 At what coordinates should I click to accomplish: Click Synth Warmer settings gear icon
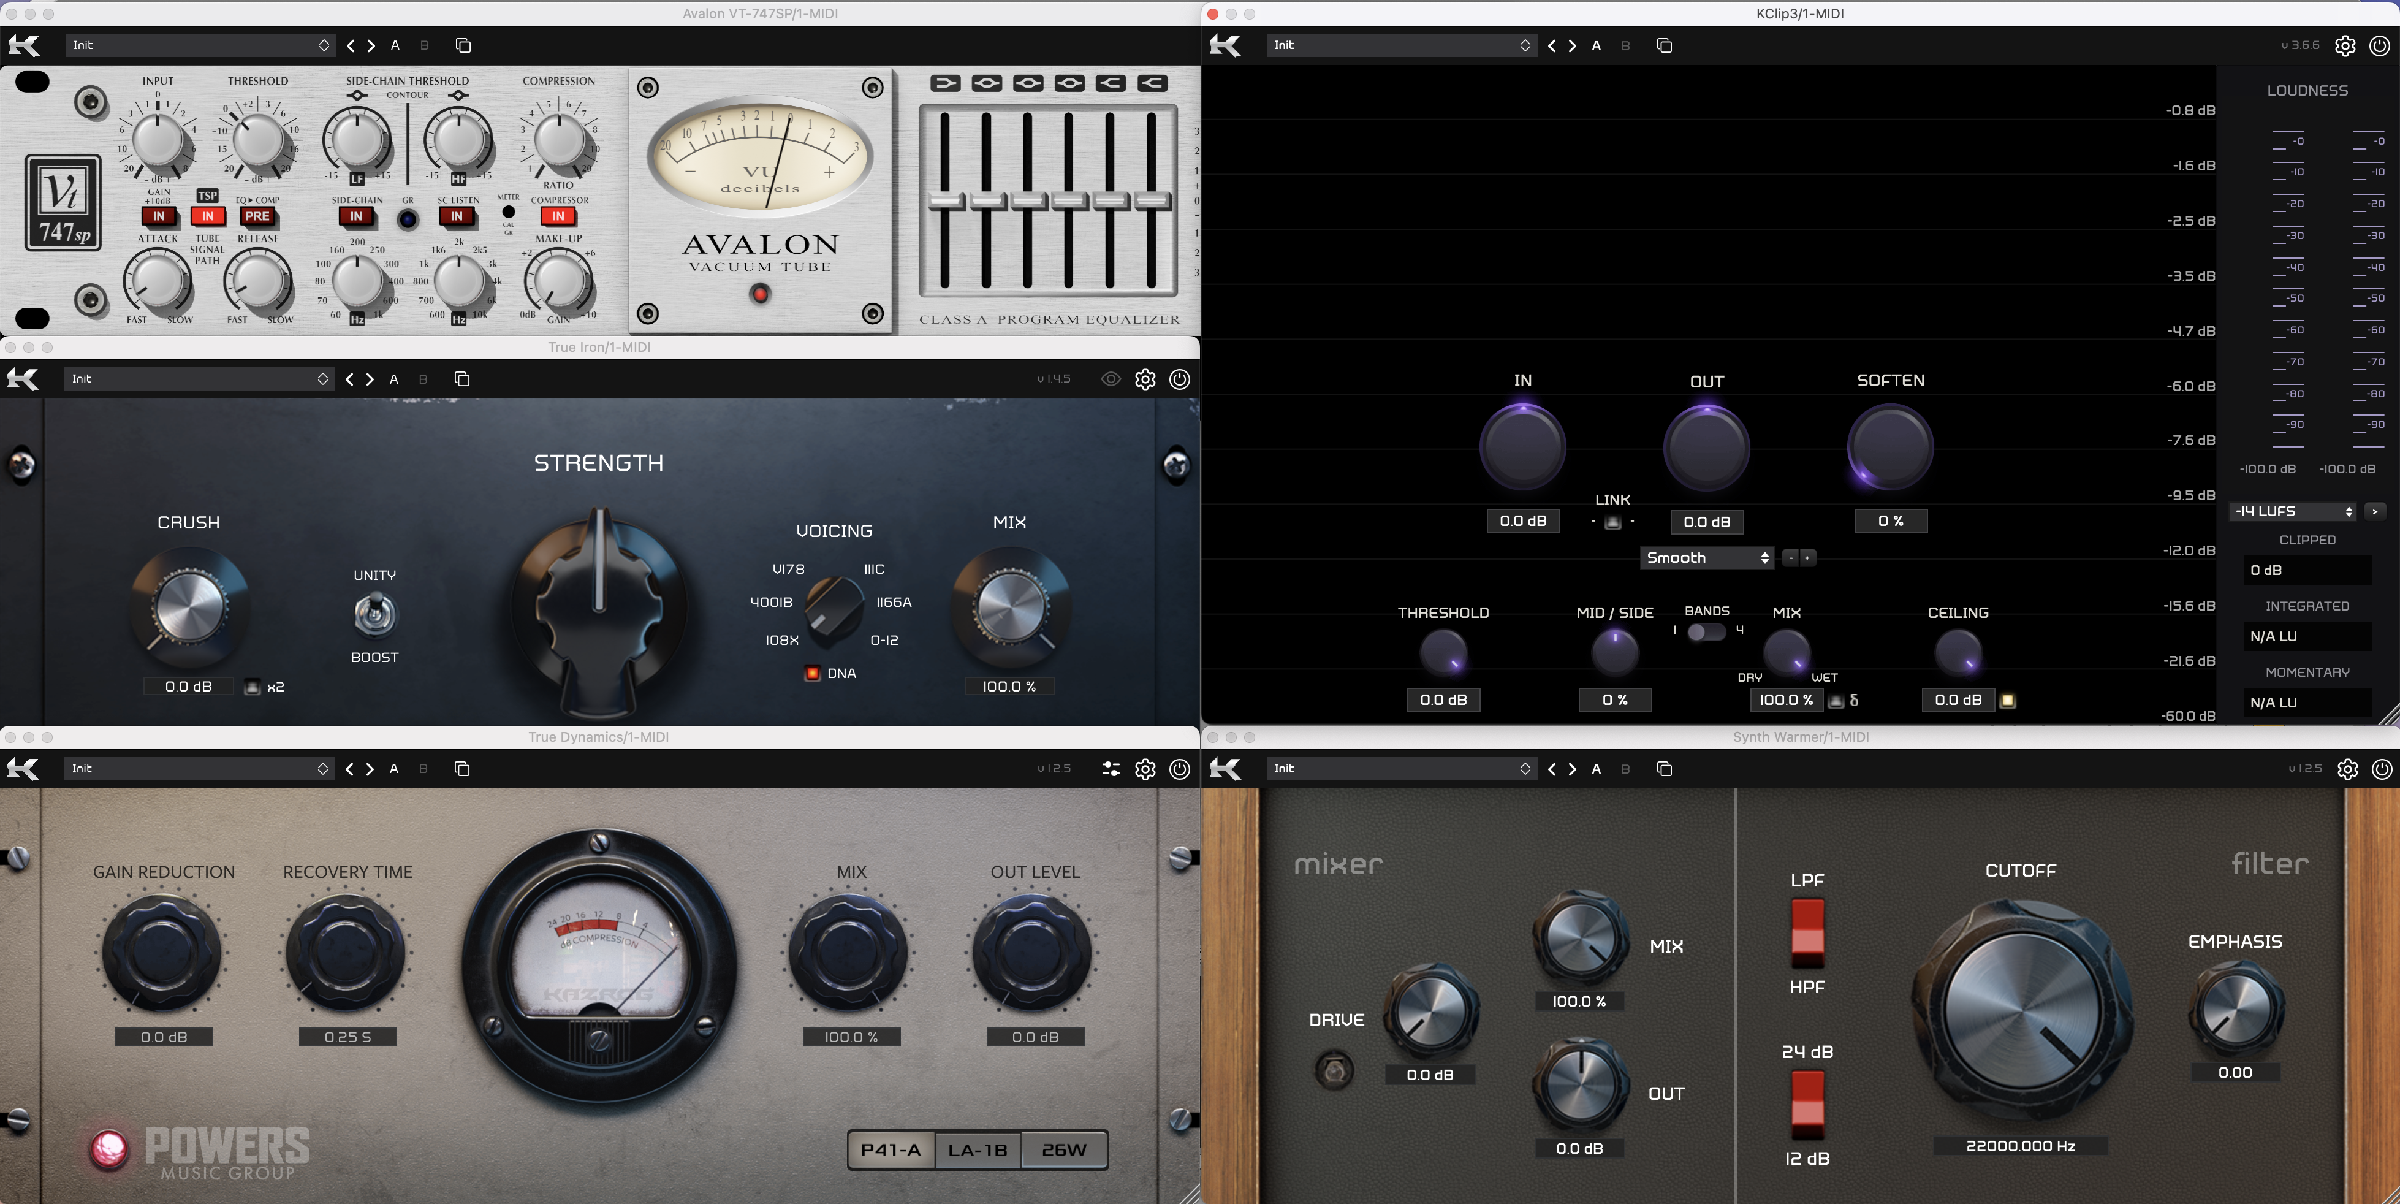(2347, 769)
